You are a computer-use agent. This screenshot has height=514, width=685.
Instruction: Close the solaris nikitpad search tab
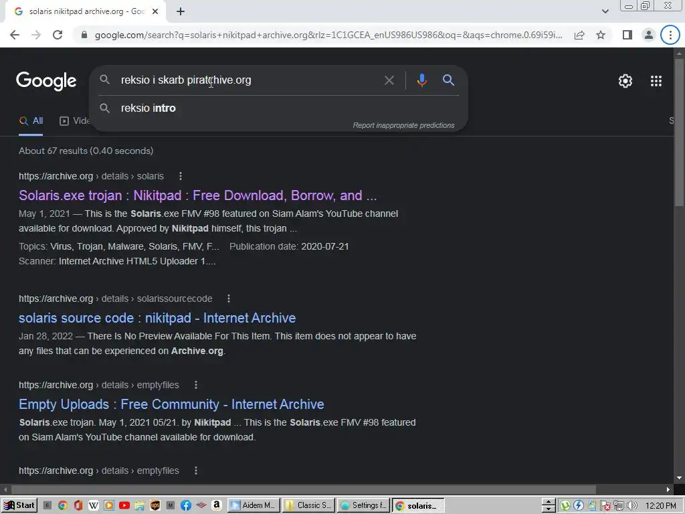(x=155, y=12)
